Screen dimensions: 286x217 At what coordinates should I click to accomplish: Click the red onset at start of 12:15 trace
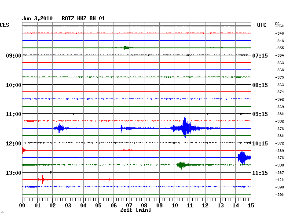coord(24,150)
